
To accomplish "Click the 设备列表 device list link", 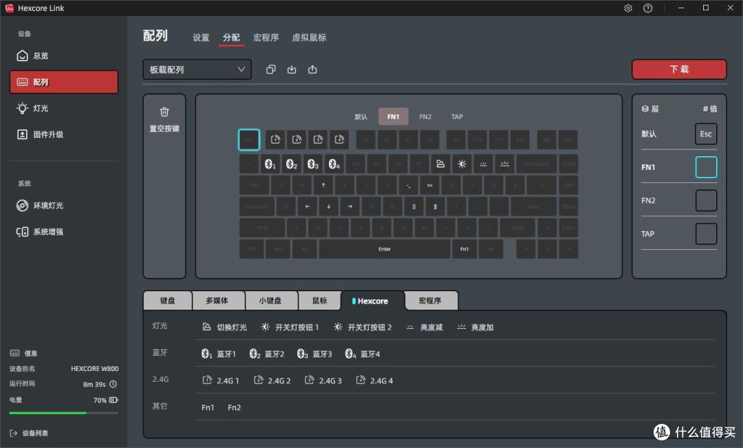I will tap(29, 433).
